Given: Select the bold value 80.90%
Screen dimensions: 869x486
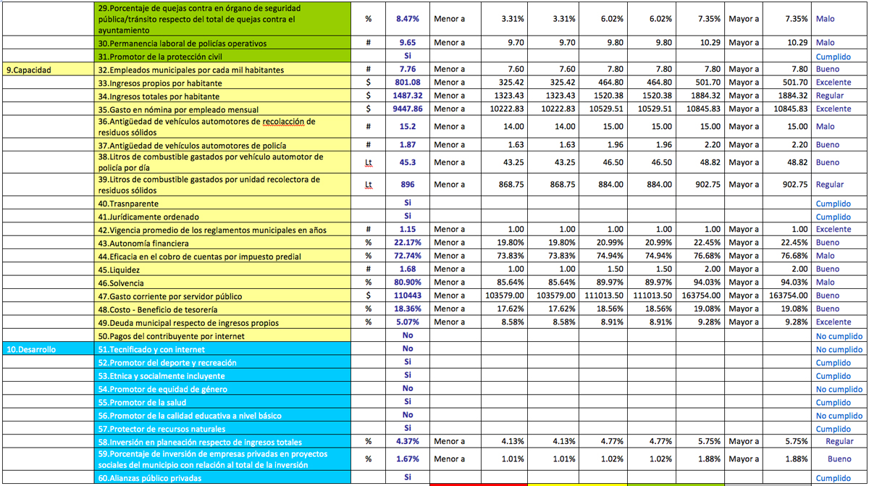Looking at the screenshot, I should [408, 282].
